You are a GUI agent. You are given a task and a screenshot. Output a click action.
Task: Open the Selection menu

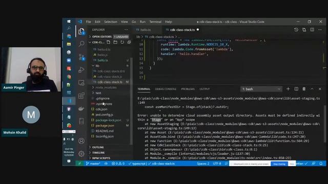111,21
